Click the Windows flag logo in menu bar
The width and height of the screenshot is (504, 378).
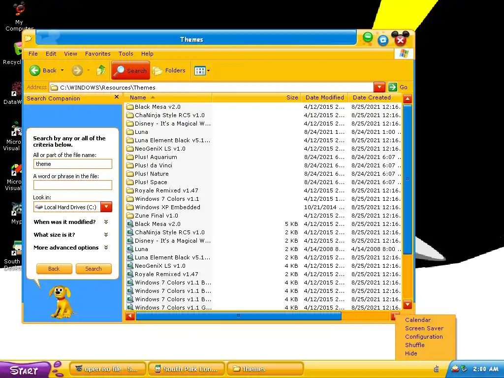pyautogui.click(x=404, y=54)
